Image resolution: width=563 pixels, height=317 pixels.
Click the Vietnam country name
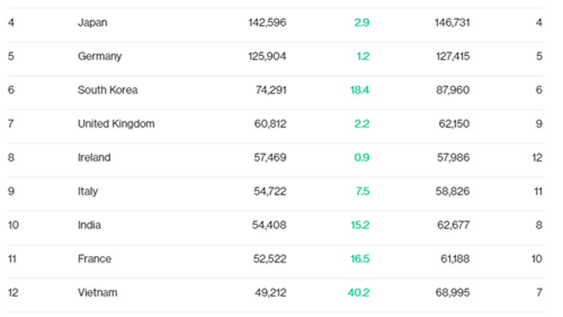pyautogui.click(x=97, y=293)
